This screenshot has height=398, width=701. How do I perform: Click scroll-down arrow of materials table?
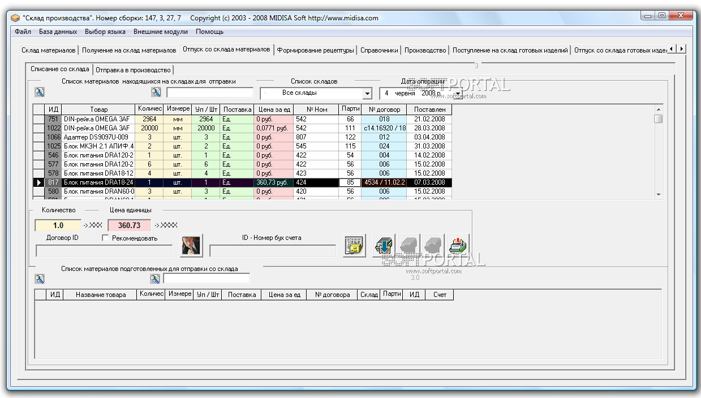click(x=658, y=194)
